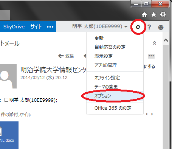This screenshot has height=149, width=172.
Task: Click the help question mark icon
Action: (149, 27)
